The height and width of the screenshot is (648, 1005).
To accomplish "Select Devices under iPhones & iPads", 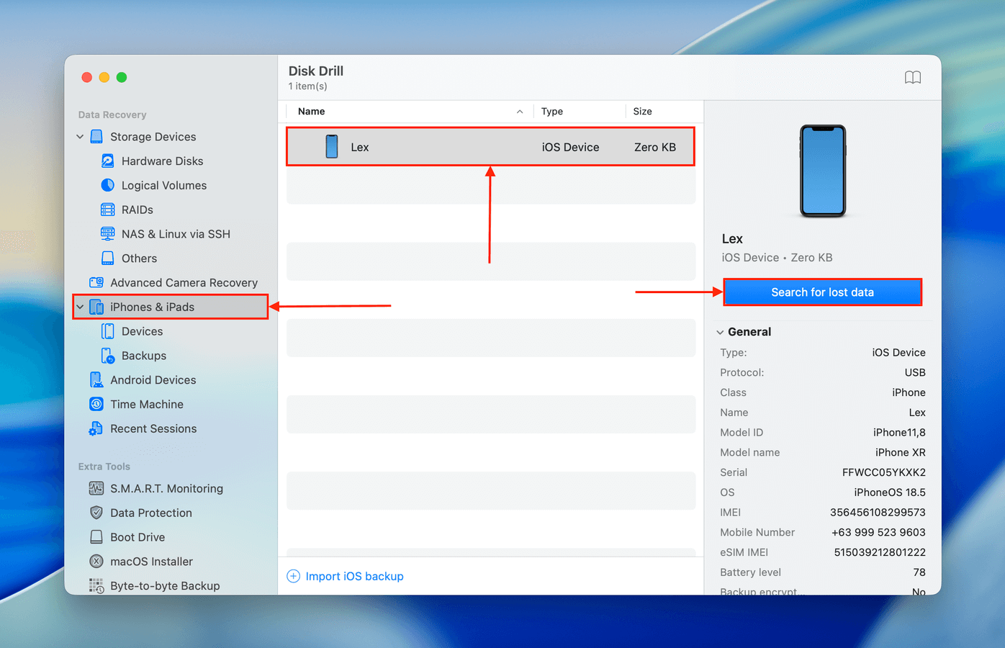I will 142,331.
